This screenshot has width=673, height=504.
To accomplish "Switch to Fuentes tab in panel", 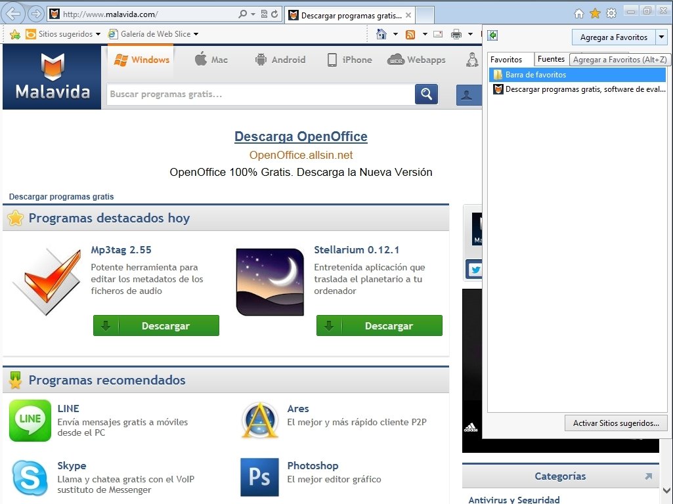I will pyautogui.click(x=551, y=59).
